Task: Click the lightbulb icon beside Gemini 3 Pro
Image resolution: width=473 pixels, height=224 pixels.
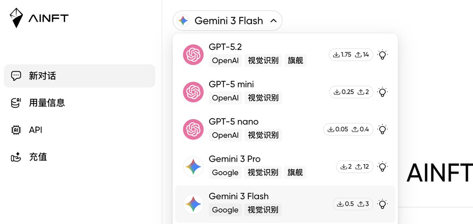Action: point(382,167)
